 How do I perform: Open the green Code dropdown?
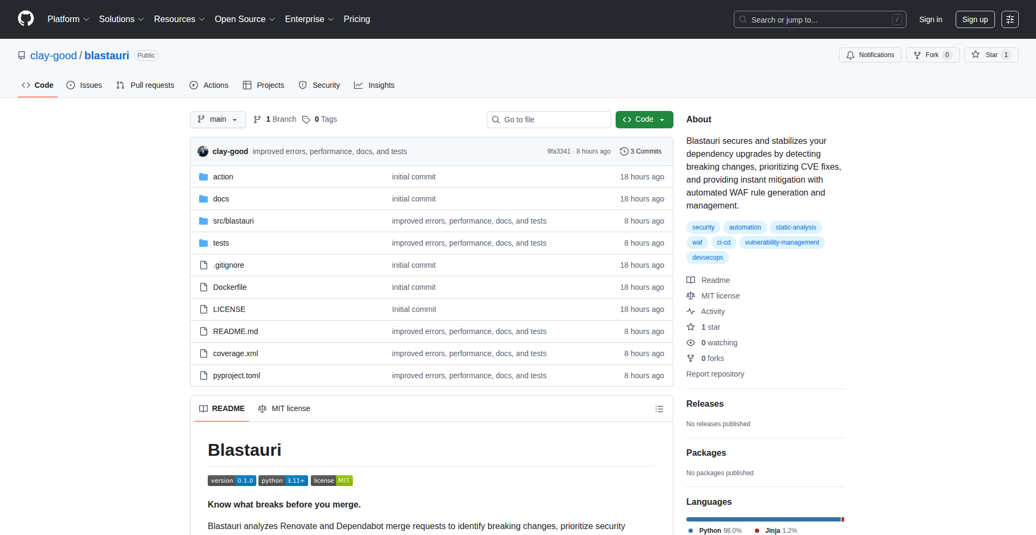(644, 120)
